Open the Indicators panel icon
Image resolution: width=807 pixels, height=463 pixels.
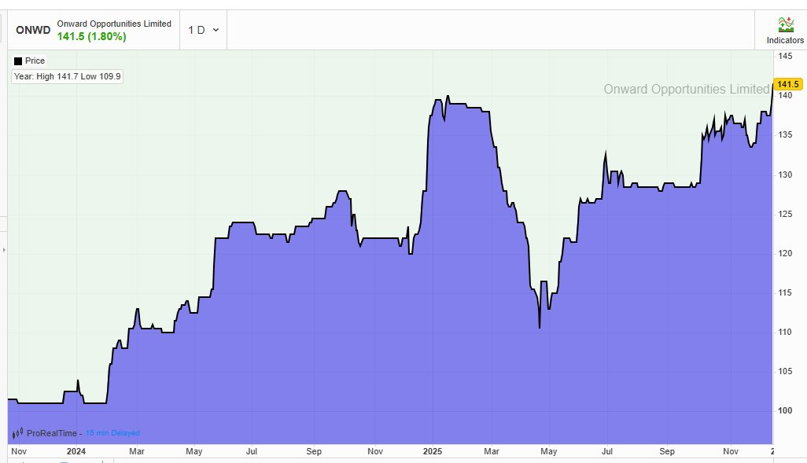[x=786, y=24]
